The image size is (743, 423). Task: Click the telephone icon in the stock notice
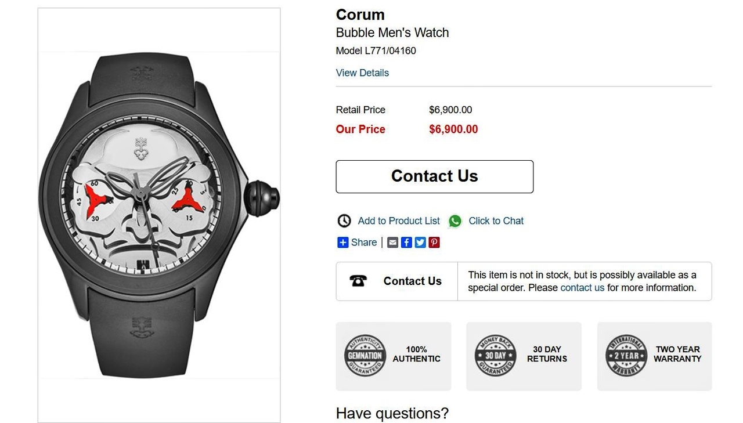tap(358, 281)
